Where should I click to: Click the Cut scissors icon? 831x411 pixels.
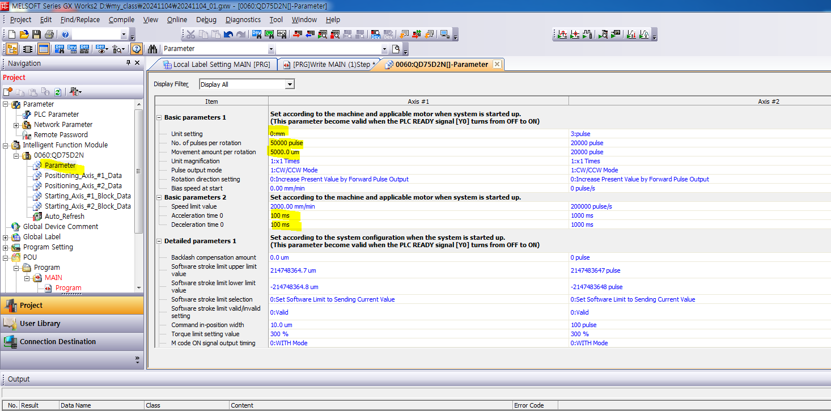click(191, 35)
